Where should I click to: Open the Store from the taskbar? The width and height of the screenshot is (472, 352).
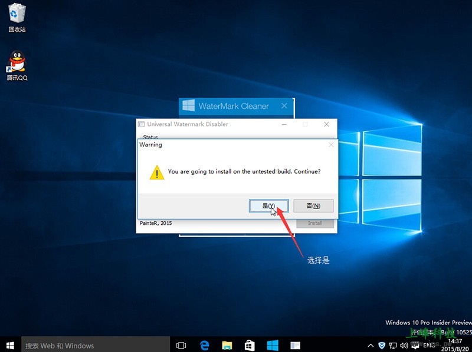click(250, 346)
